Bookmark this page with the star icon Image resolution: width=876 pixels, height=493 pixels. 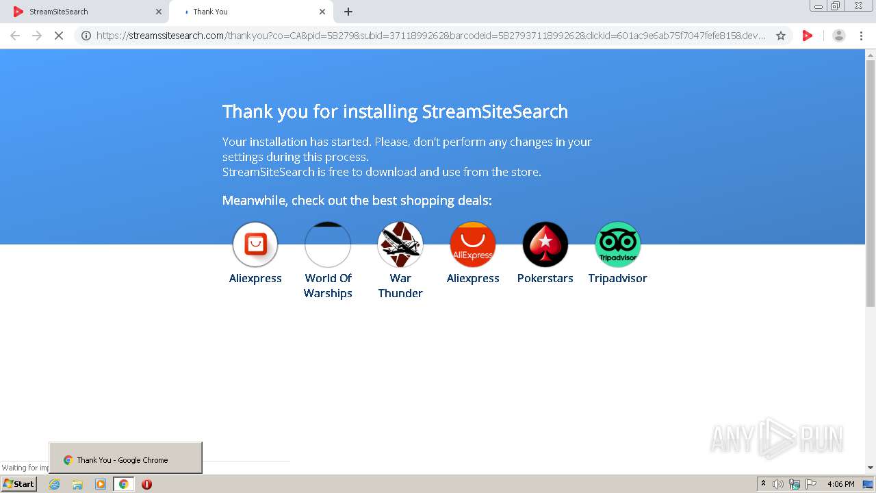tap(781, 36)
